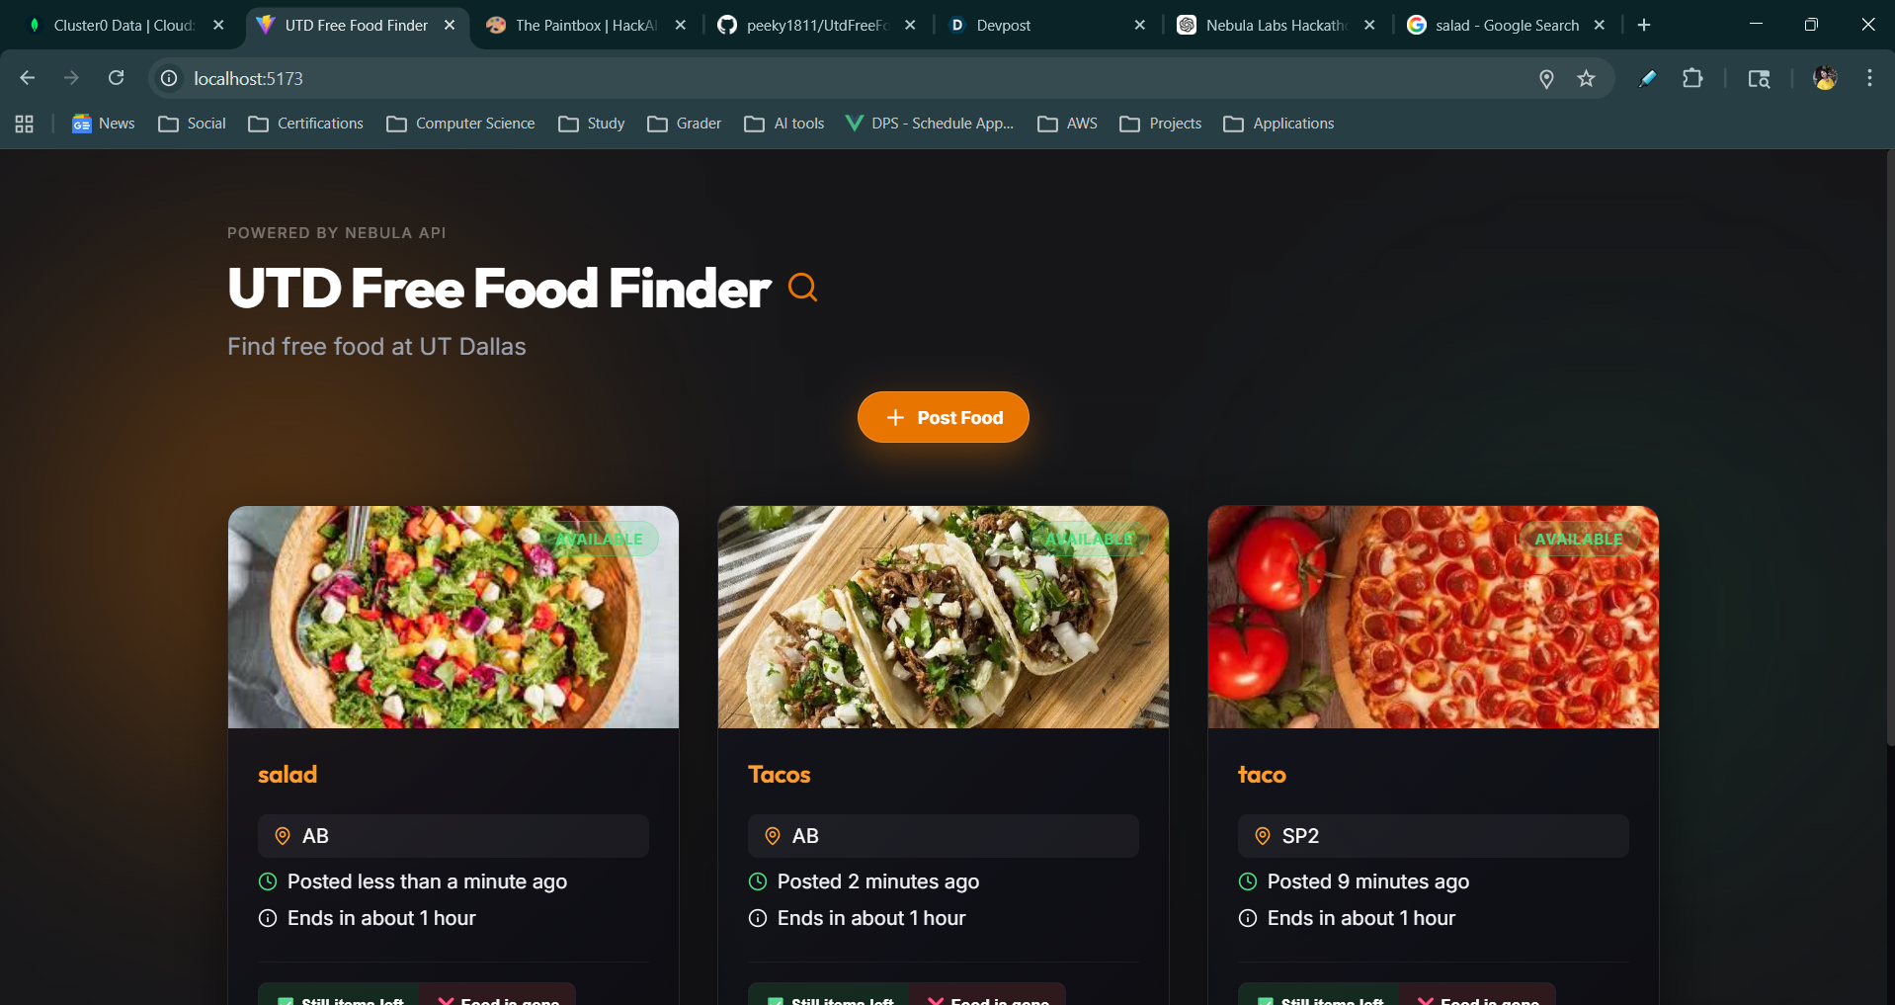Screen dimensions: 1895x1005
Task: View site information icon
Action: 169,78
